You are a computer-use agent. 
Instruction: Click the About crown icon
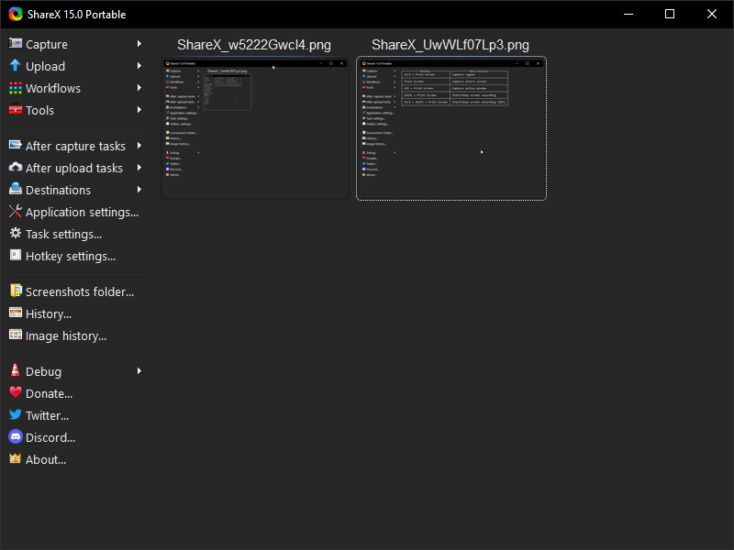[x=16, y=459]
